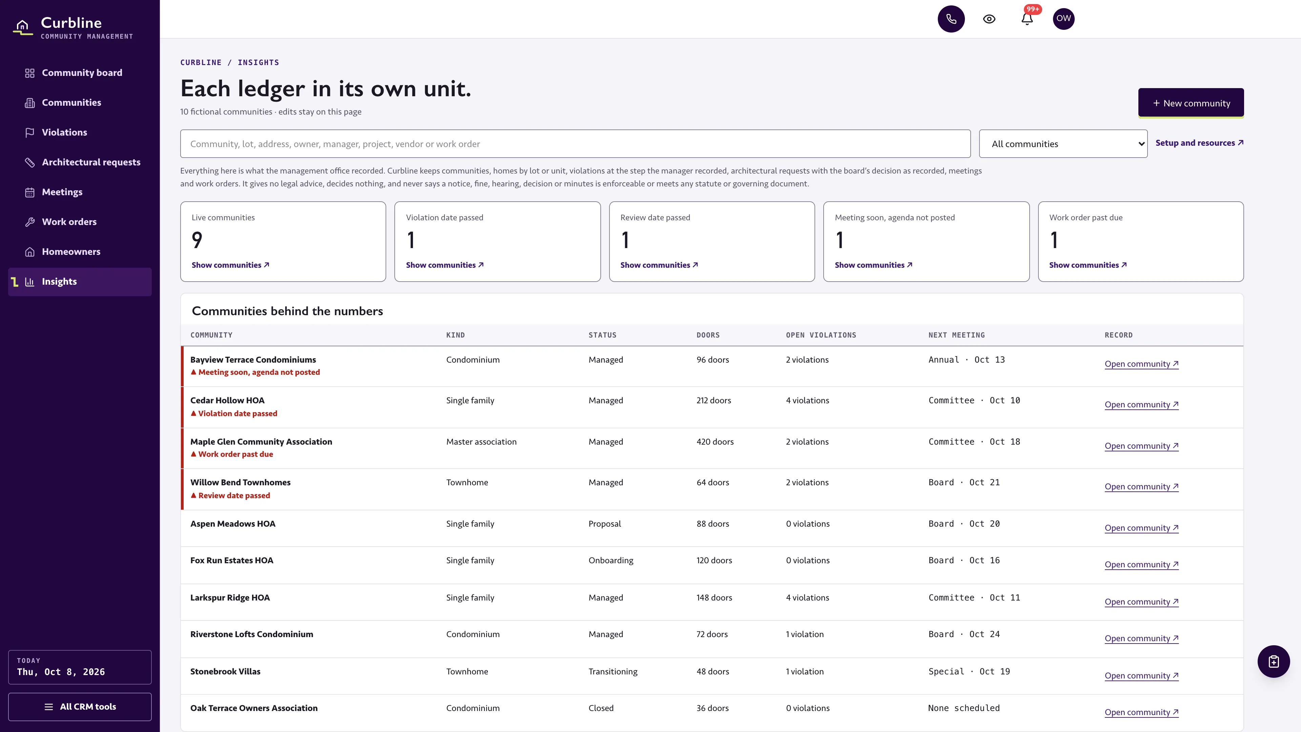Click the NEXT MEETING column header
This screenshot has height=732, width=1301.
click(x=956, y=335)
